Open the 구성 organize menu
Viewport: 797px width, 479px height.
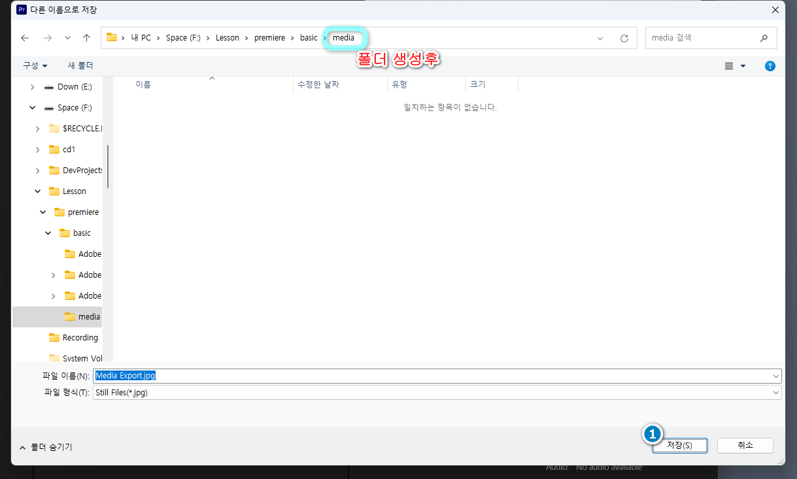click(x=35, y=66)
